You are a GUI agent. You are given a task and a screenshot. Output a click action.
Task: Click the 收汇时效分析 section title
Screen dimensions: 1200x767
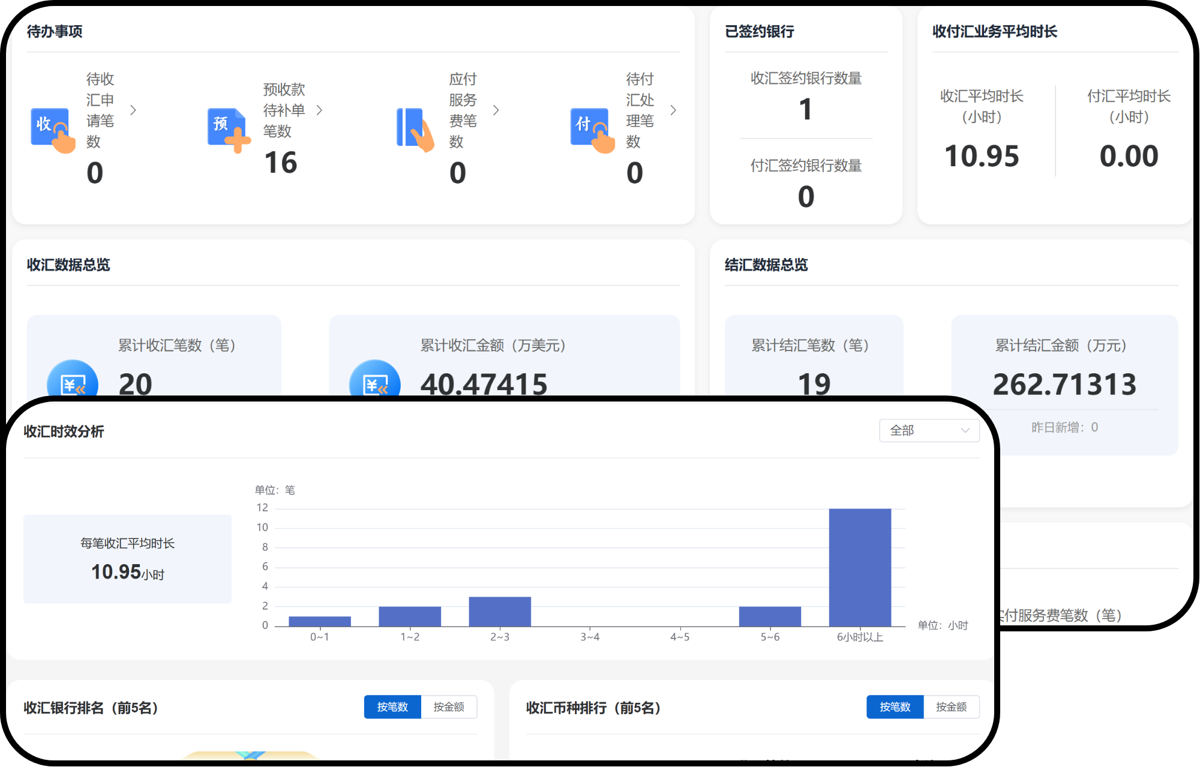click(x=64, y=432)
